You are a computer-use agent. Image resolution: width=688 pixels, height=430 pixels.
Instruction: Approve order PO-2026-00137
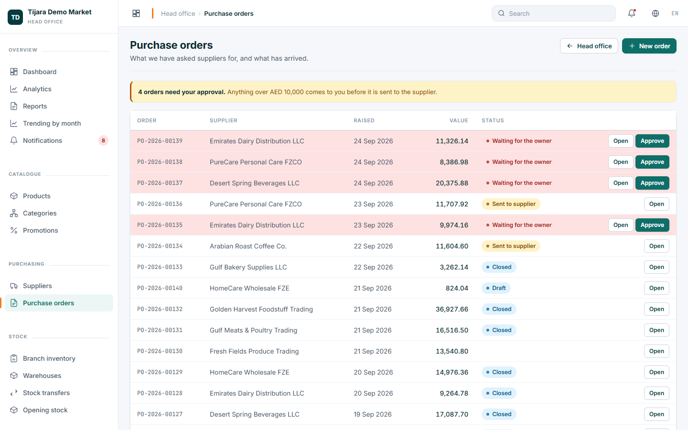coord(652,183)
